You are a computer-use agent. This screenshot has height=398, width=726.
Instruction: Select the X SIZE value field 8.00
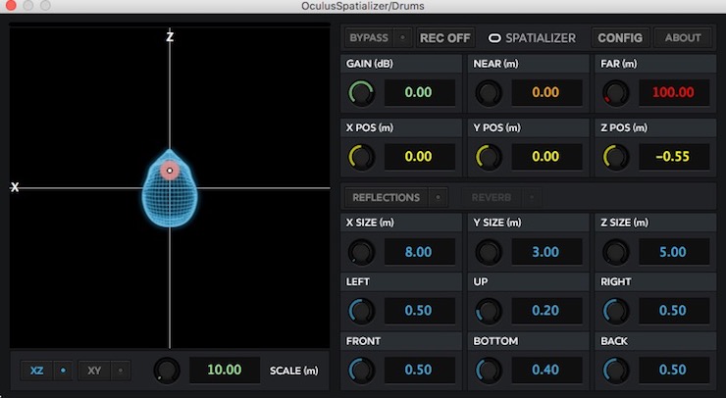pyautogui.click(x=420, y=252)
